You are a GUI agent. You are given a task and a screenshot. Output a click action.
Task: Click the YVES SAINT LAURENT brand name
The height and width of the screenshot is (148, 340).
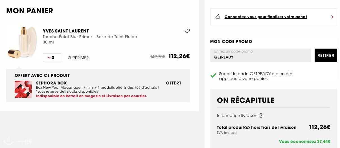click(66, 31)
